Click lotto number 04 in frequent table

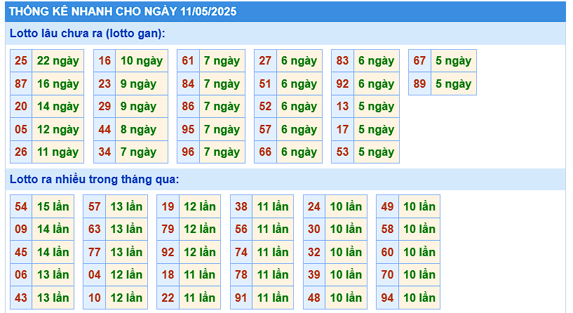click(94, 275)
